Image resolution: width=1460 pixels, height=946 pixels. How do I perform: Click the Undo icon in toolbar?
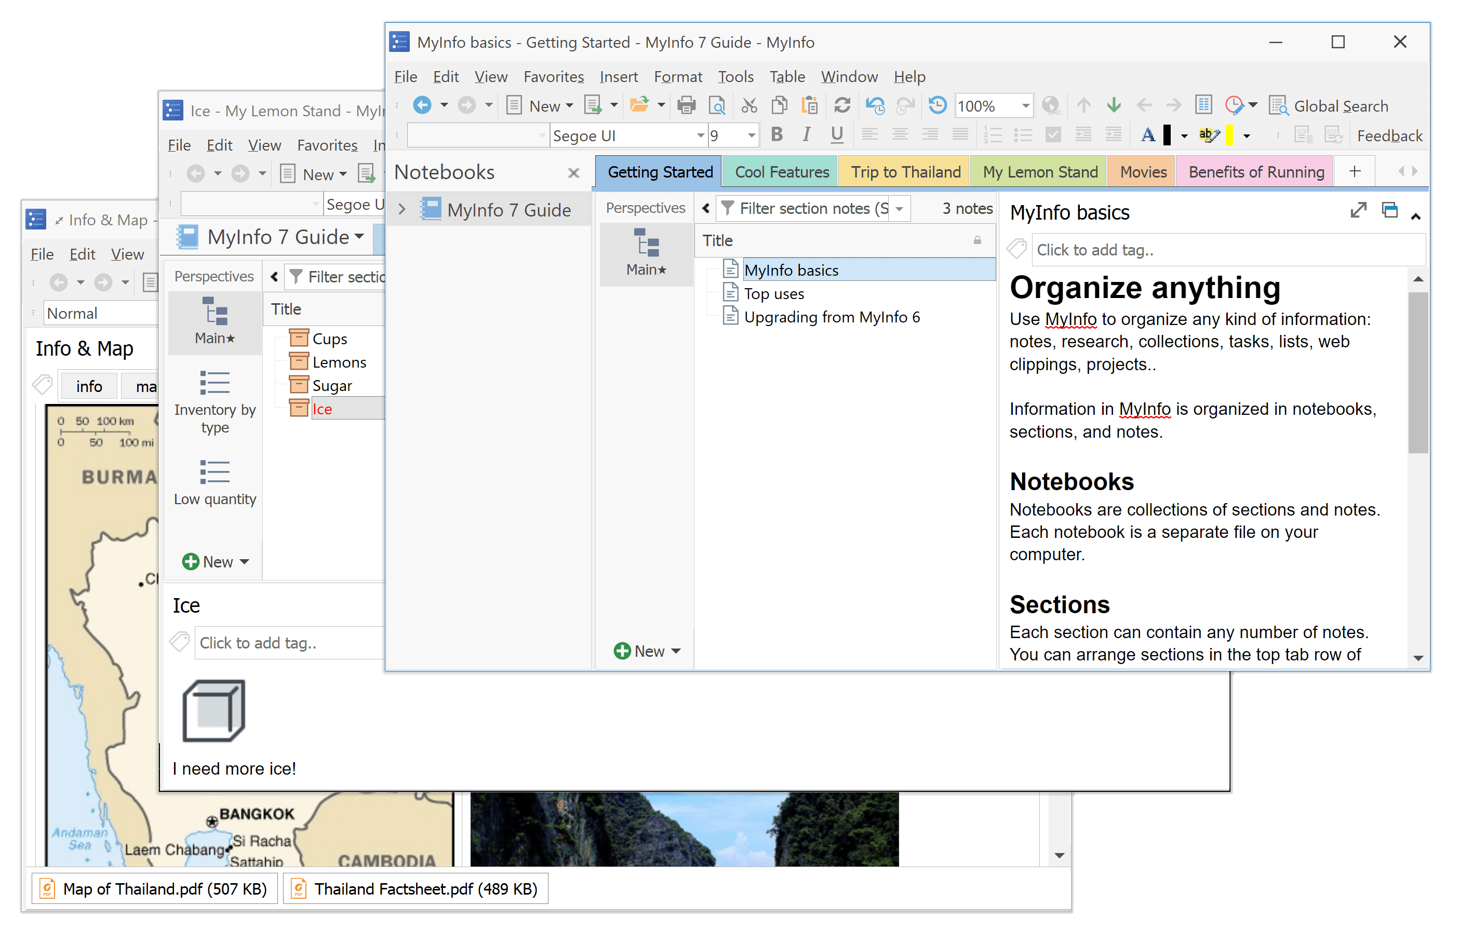pyautogui.click(x=873, y=106)
